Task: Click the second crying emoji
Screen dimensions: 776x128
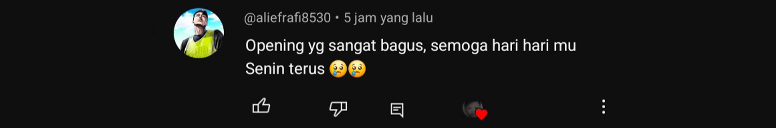Action: pyautogui.click(x=357, y=69)
